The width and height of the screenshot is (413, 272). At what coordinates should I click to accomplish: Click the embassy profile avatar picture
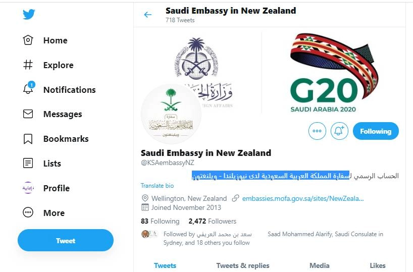[x=171, y=114]
